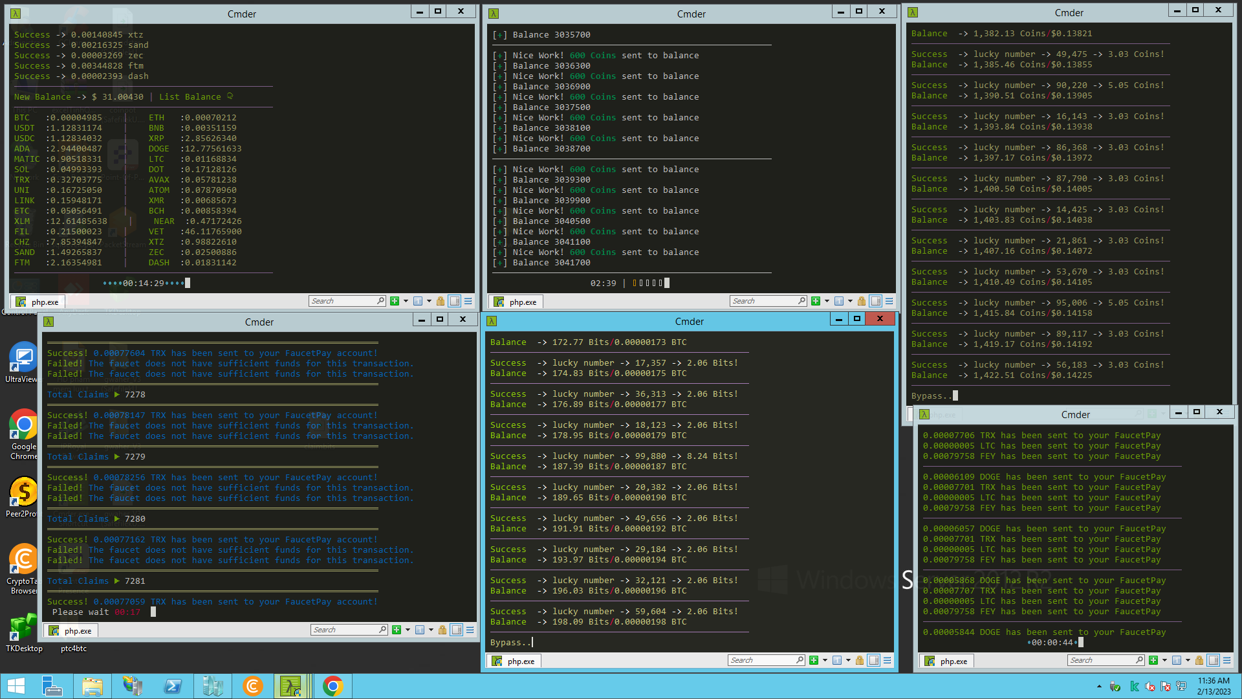Screen dimensions: 1242x699
Task: Open hamburger menu in FaucetPay Cmder window
Action: pos(1227,660)
